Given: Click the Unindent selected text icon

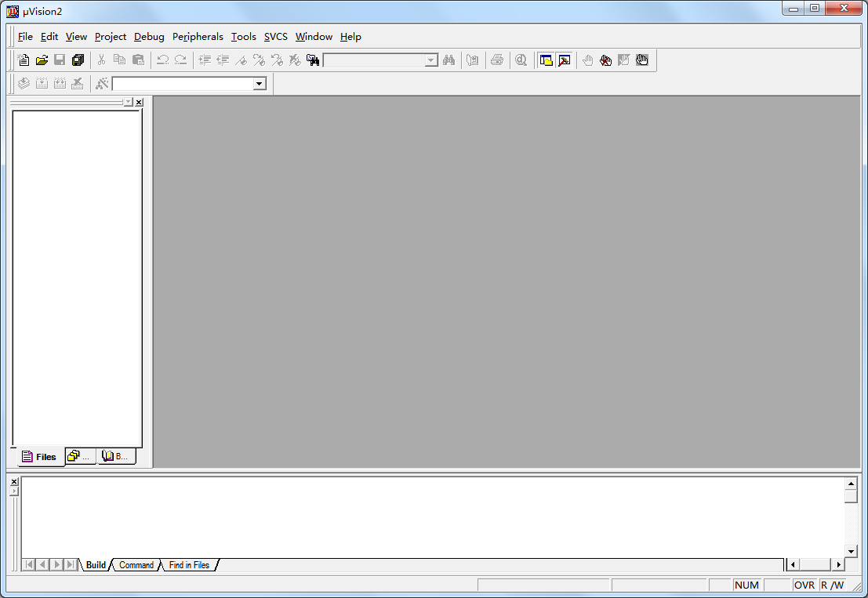Looking at the screenshot, I should click(x=223, y=60).
